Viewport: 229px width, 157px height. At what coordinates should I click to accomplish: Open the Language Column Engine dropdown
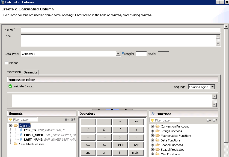pos(213,87)
